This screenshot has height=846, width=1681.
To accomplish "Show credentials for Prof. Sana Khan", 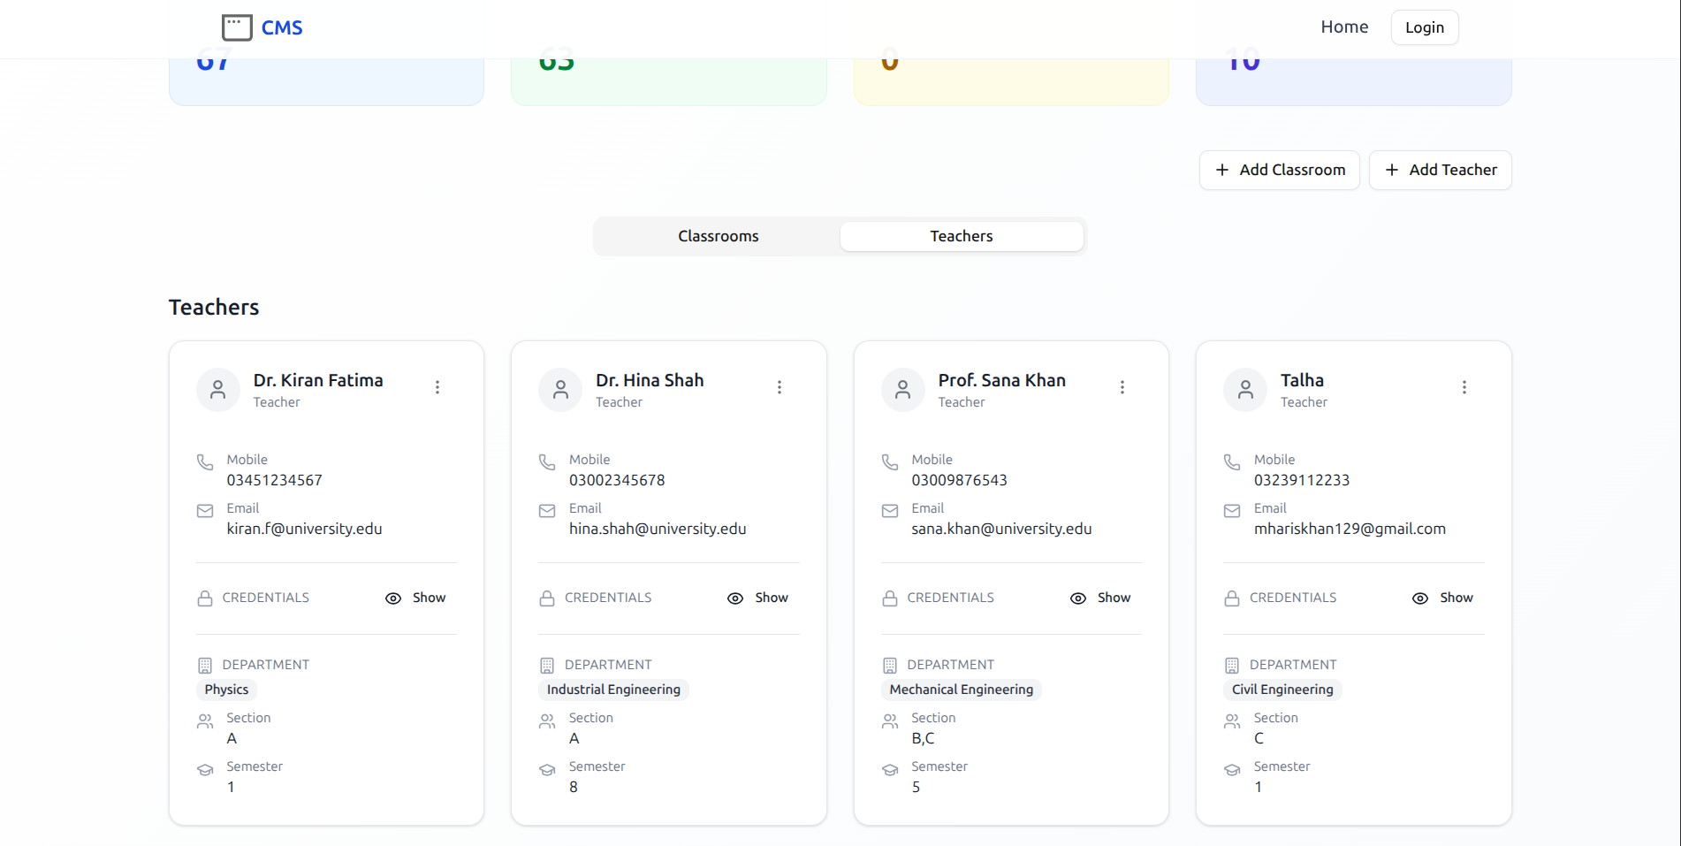I will [x=1100, y=598].
